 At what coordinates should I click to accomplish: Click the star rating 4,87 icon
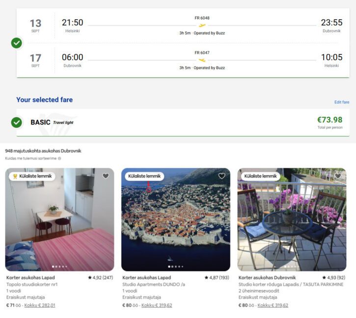(x=206, y=278)
